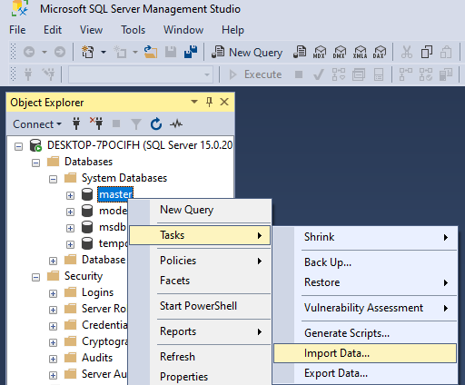Open the Edit menu
Image resolution: width=465 pixels, height=385 pixels.
click(53, 30)
